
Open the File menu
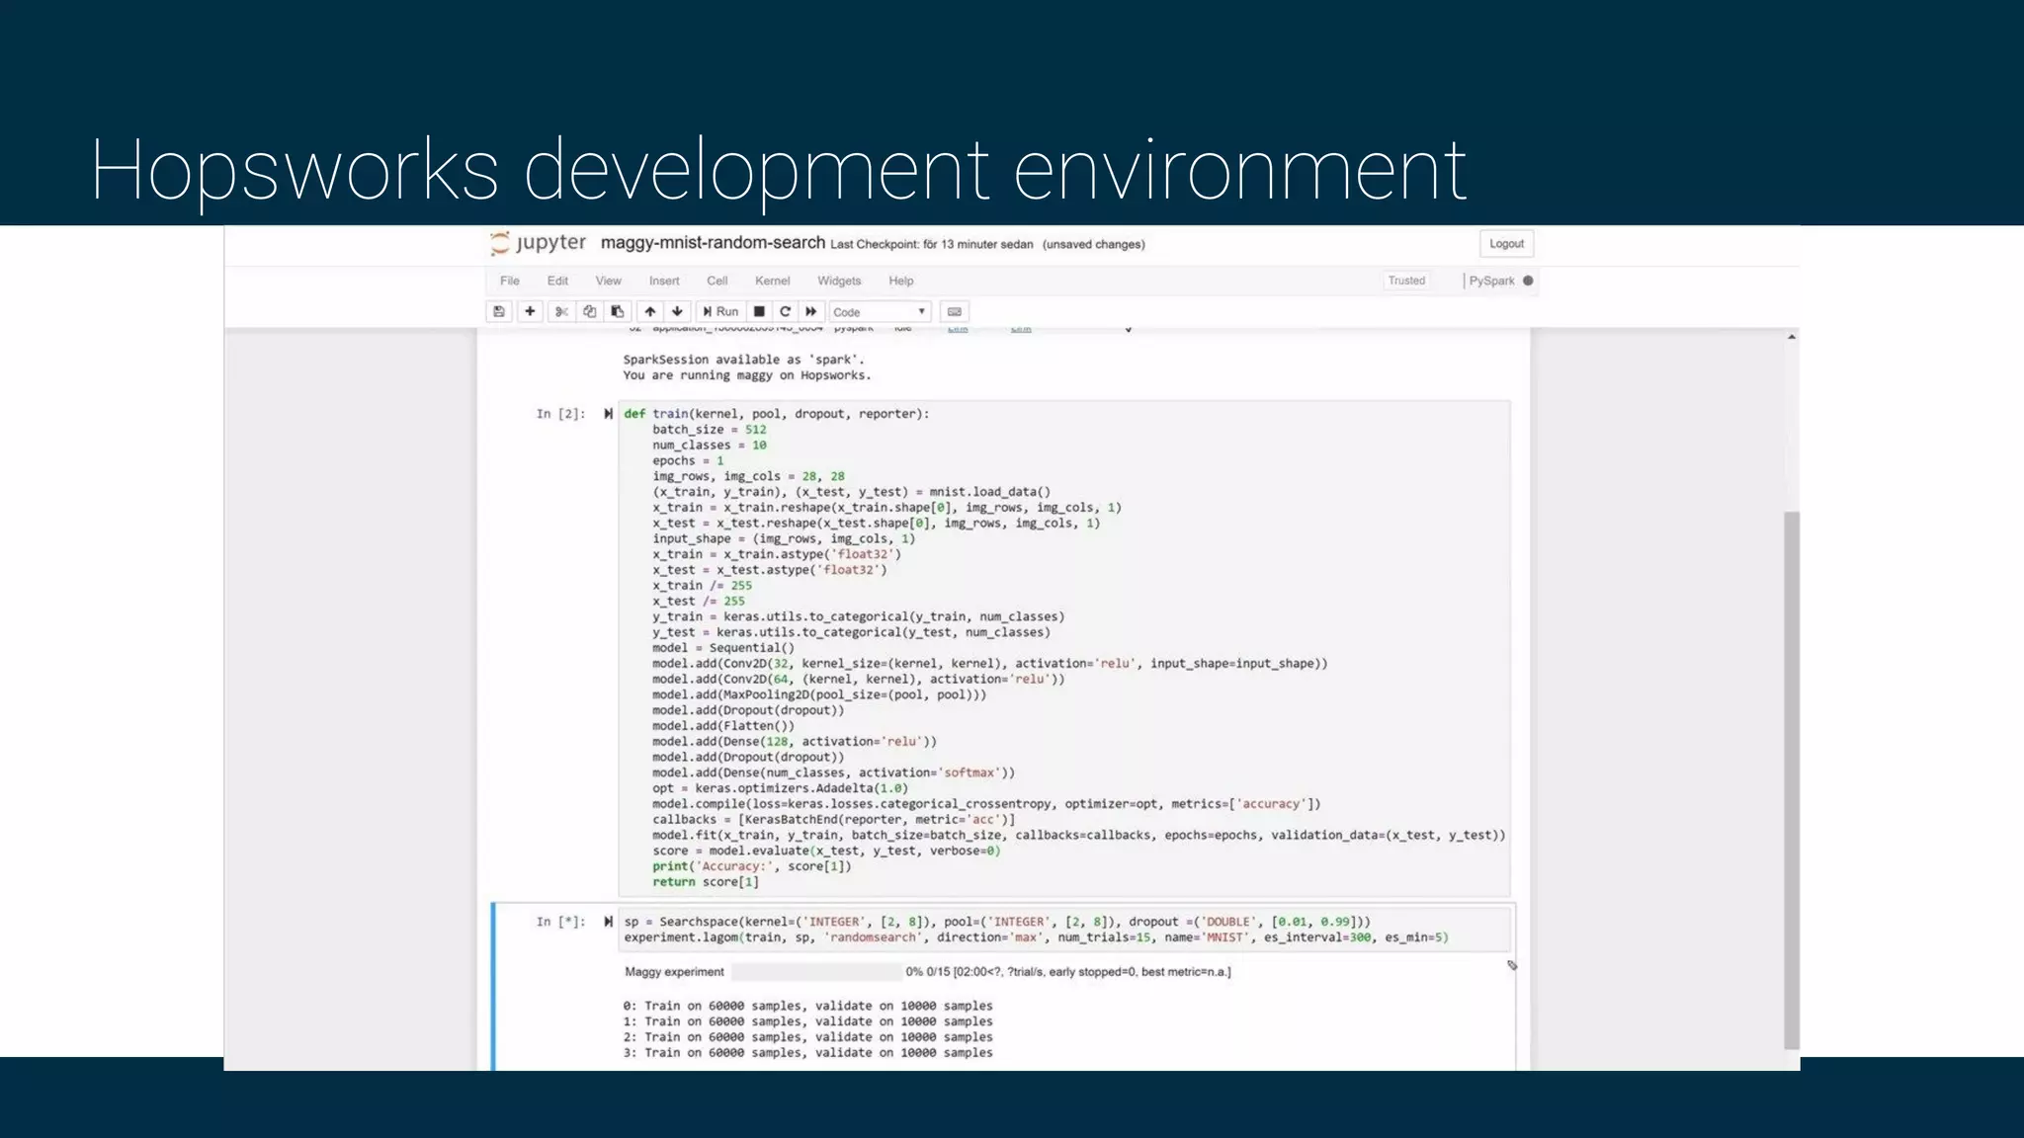(510, 281)
